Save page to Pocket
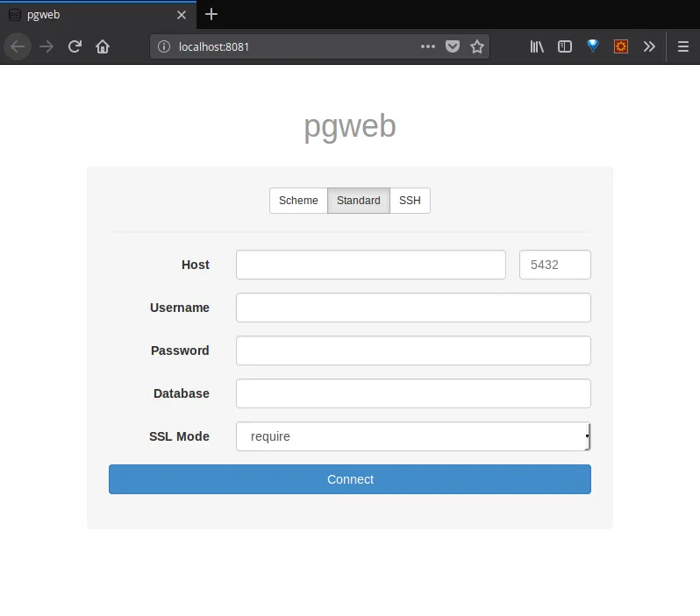Screen dimensions: 700x616 pos(453,46)
